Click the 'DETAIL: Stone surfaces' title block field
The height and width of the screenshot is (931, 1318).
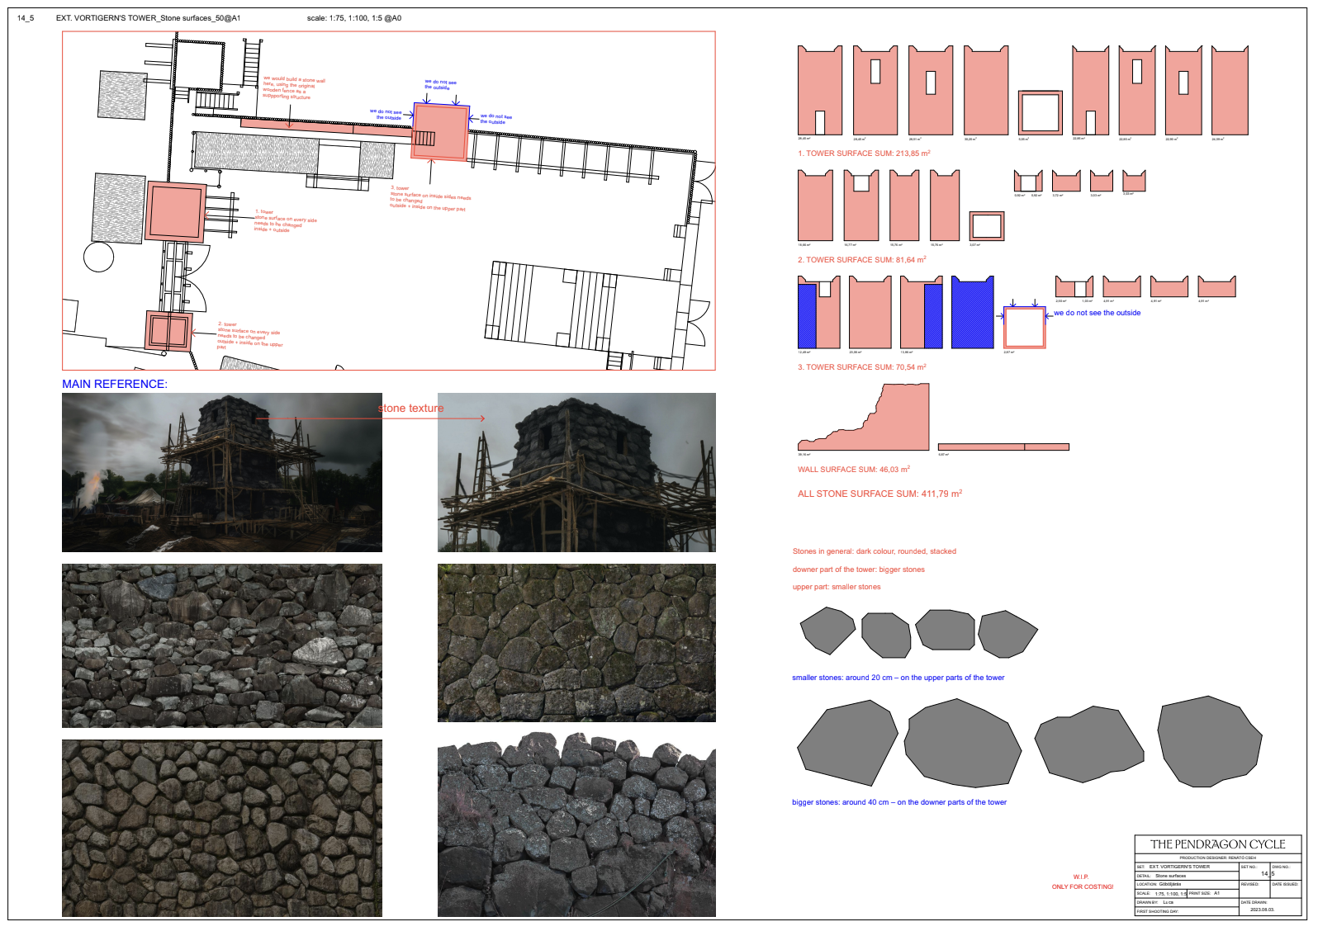1187,876
